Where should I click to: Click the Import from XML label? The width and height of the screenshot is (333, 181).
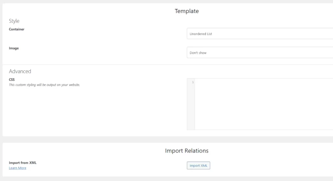23,163
